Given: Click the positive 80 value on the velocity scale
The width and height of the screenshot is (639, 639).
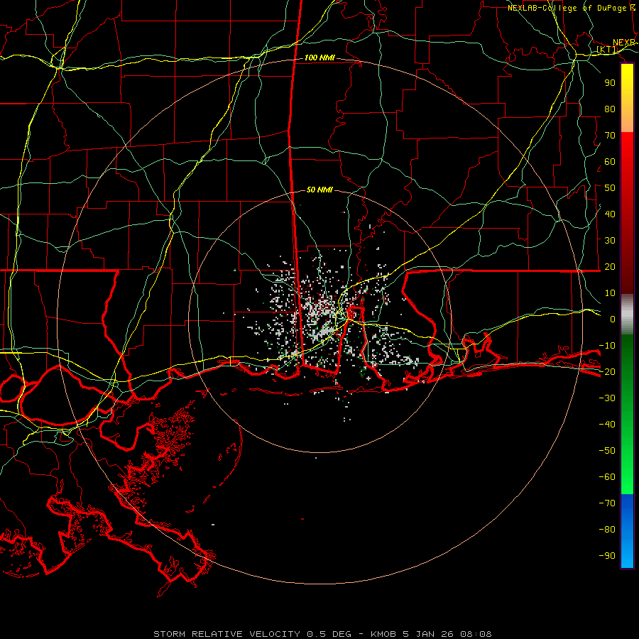Looking at the screenshot, I should point(610,109).
